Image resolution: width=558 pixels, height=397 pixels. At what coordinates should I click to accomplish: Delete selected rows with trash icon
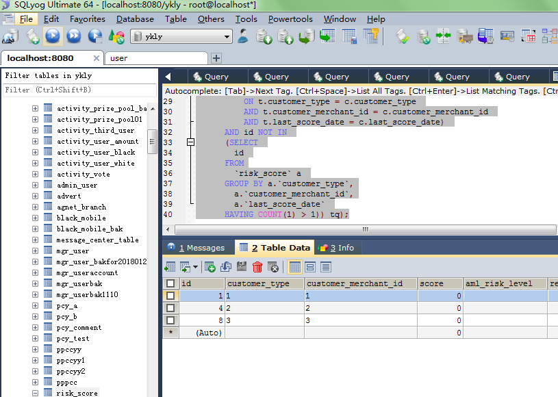[x=257, y=266]
